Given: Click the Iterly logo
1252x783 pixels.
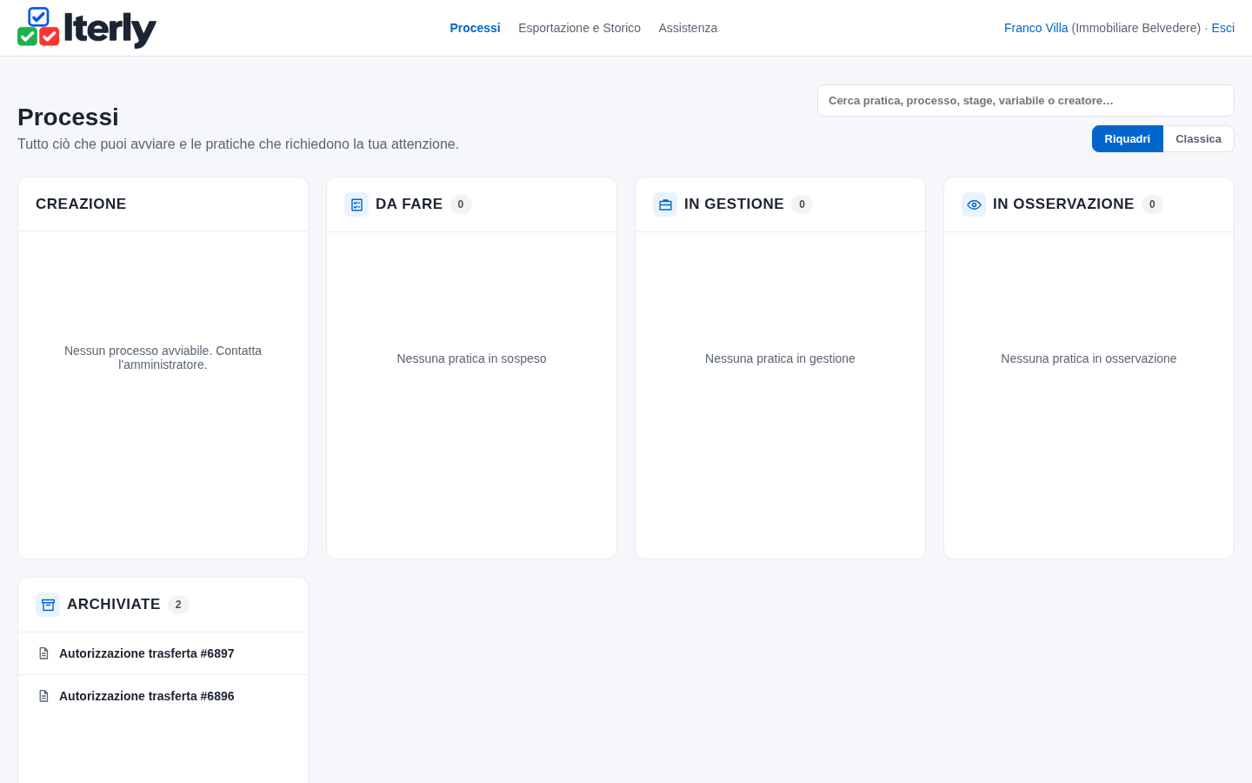Looking at the screenshot, I should [87, 28].
